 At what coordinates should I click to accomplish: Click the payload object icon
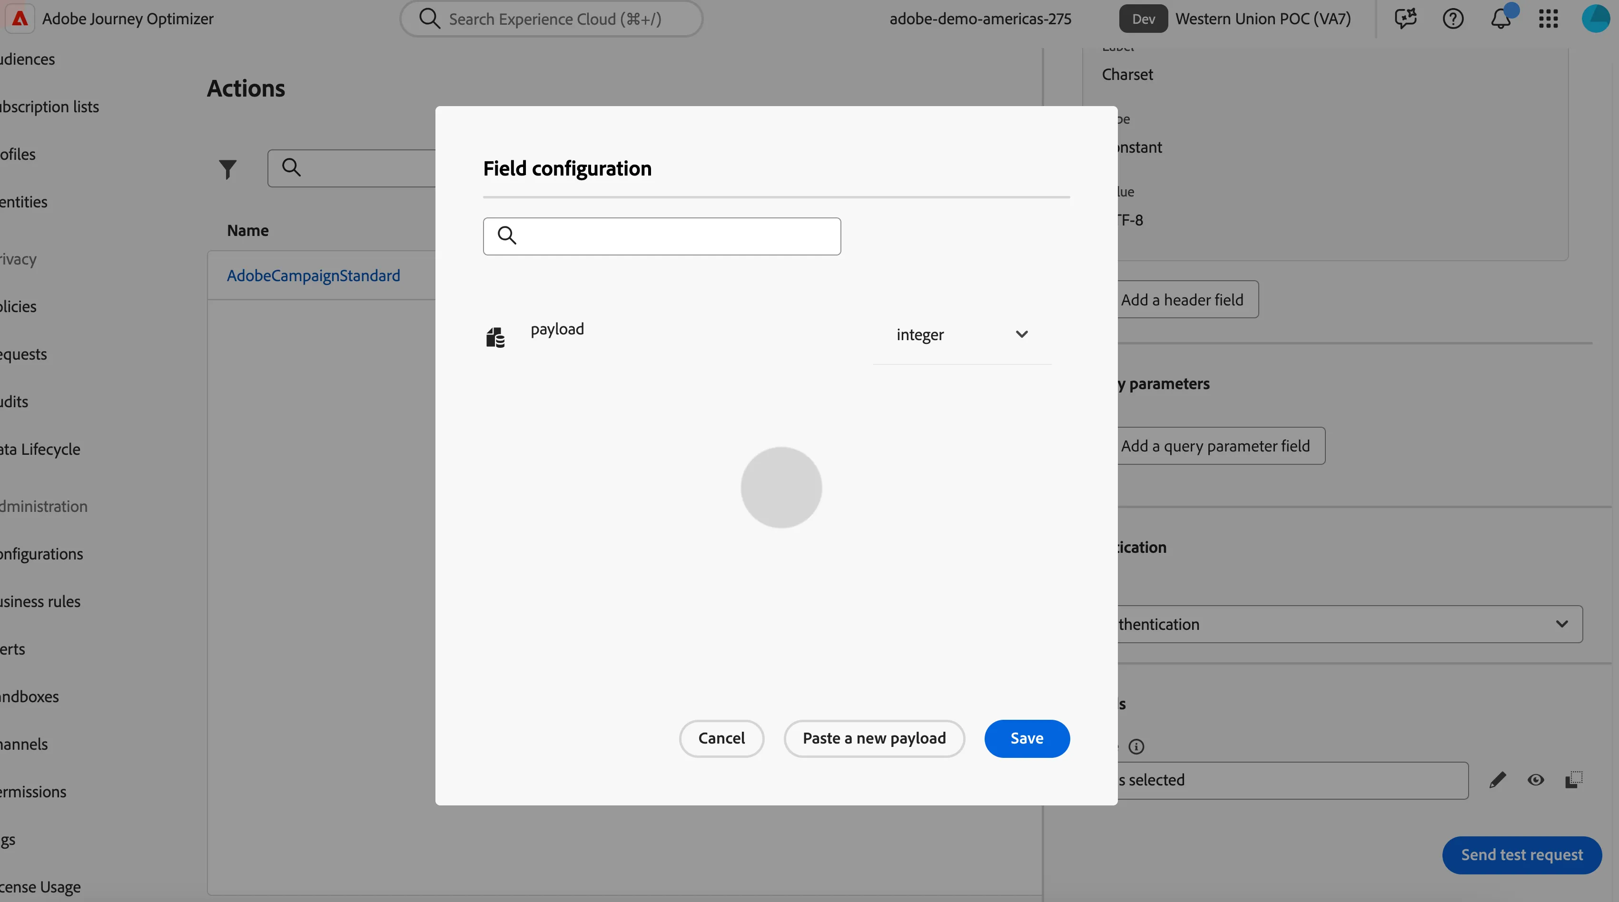coord(495,337)
